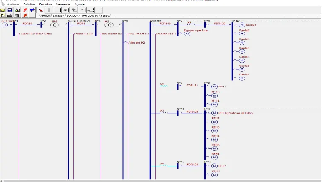Click the open folder toolbar icon
This screenshot has height=182, width=322.
(3, 10)
